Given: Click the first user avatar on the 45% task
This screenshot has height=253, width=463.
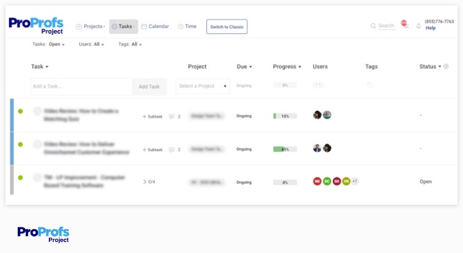Looking at the screenshot, I should (317, 148).
